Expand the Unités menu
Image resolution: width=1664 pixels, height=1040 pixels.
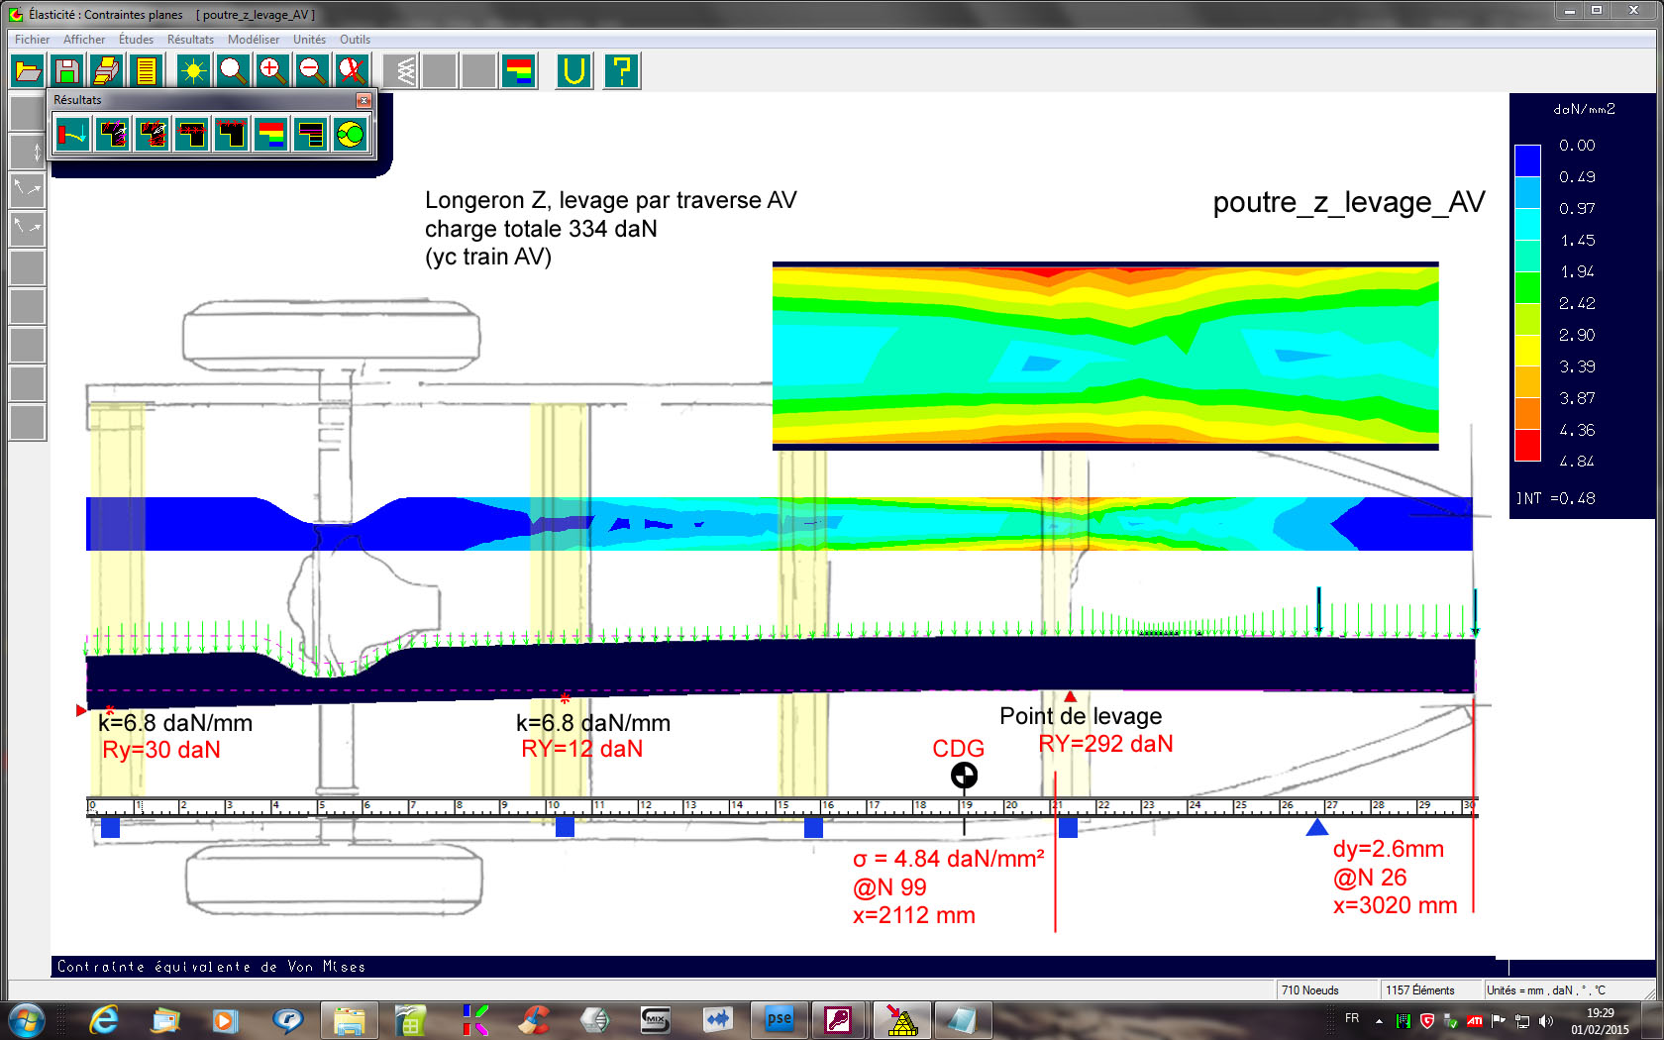309,40
